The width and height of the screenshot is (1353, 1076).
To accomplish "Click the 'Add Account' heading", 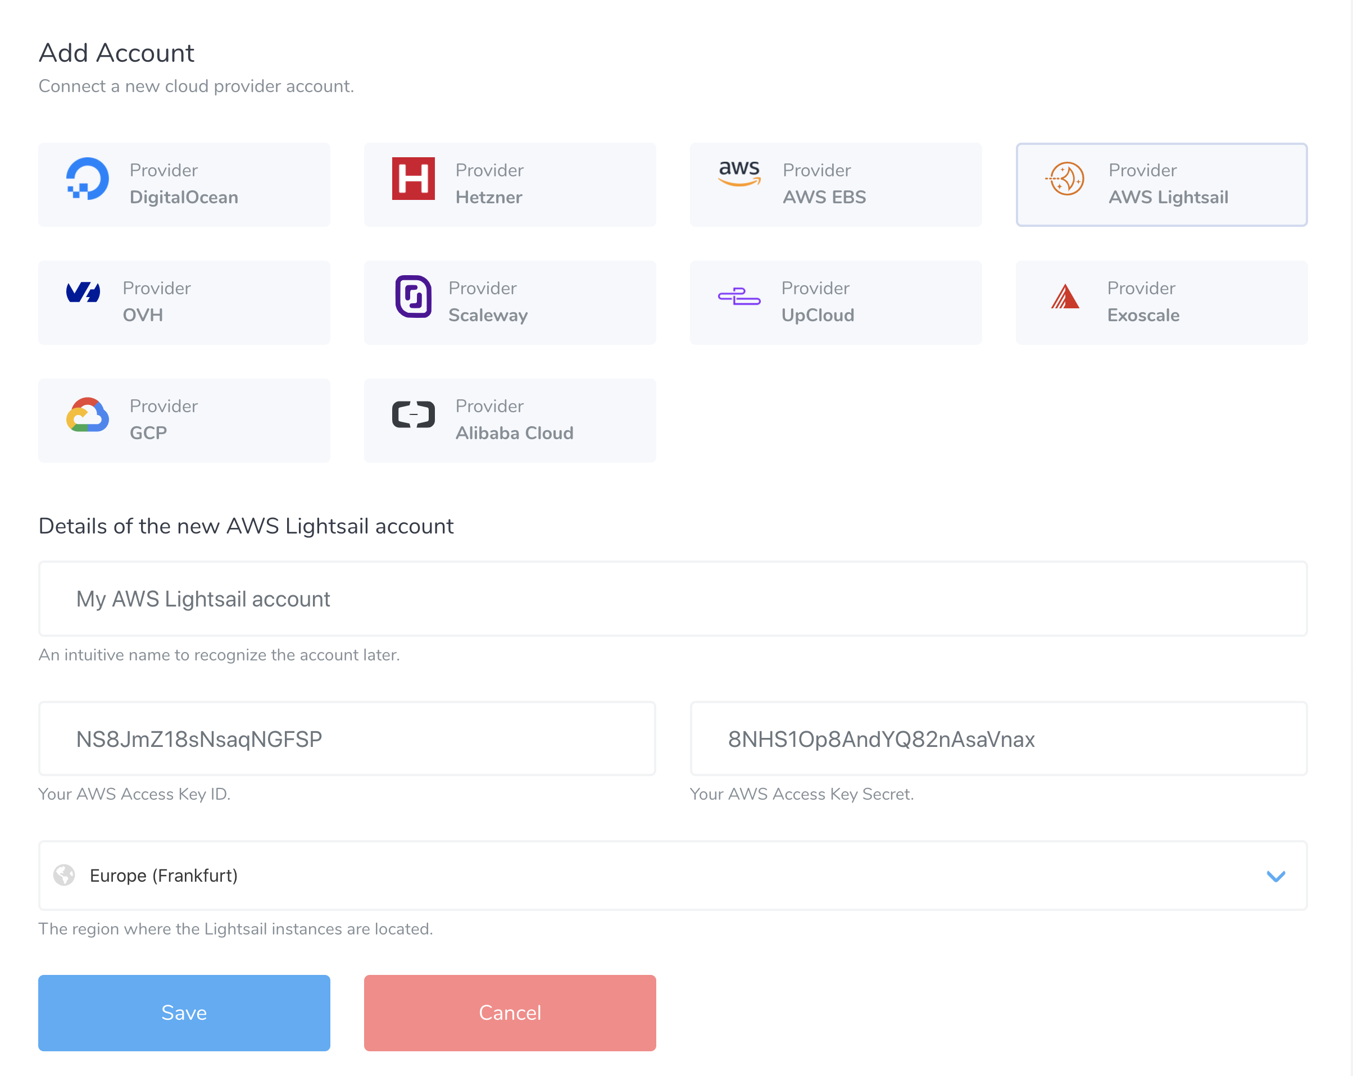I will click(117, 53).
